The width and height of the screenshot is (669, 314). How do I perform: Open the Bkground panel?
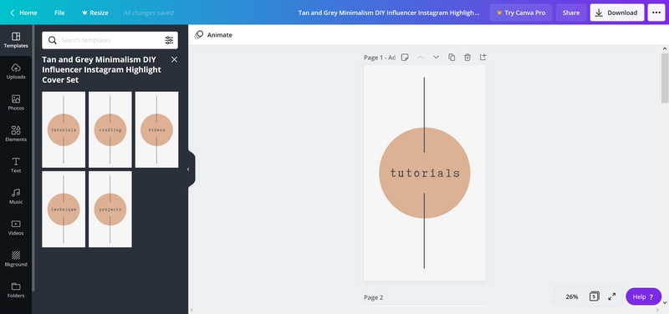click(16, 259)
